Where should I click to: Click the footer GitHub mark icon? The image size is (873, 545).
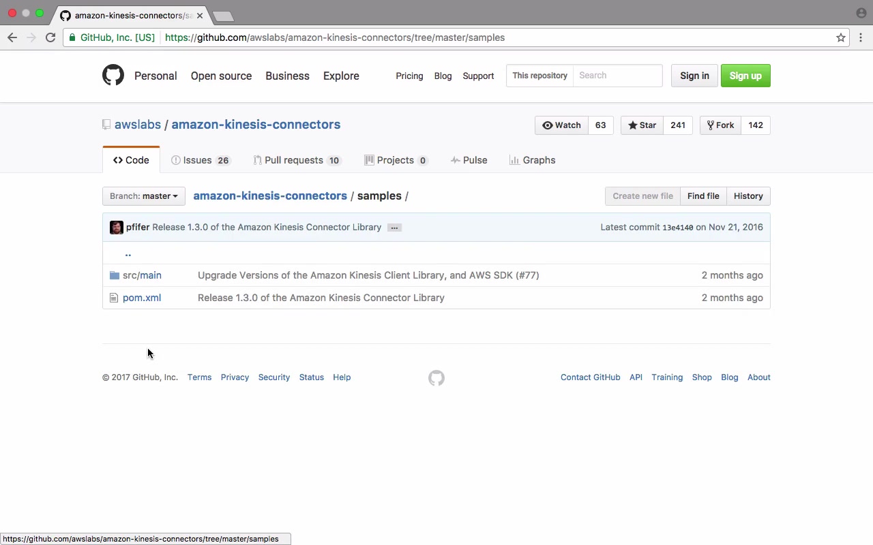click(x=436, y=377)
